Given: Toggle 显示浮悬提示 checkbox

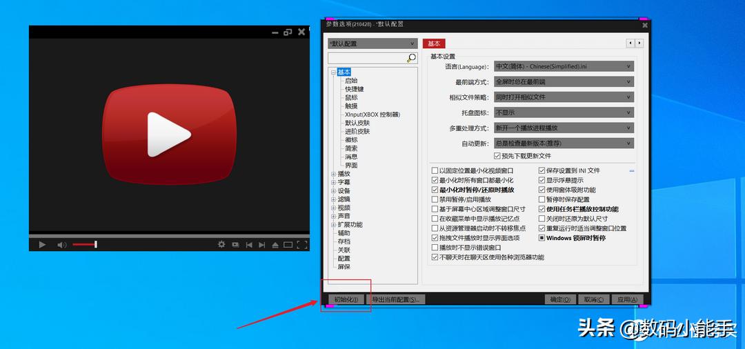Looking at the screenshot, I should pyautogui.click(x=542, y=181).
